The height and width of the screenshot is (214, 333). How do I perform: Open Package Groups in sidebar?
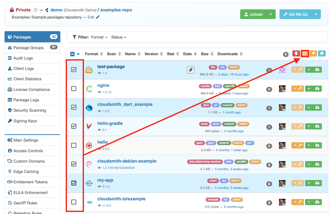coord(32,48)
